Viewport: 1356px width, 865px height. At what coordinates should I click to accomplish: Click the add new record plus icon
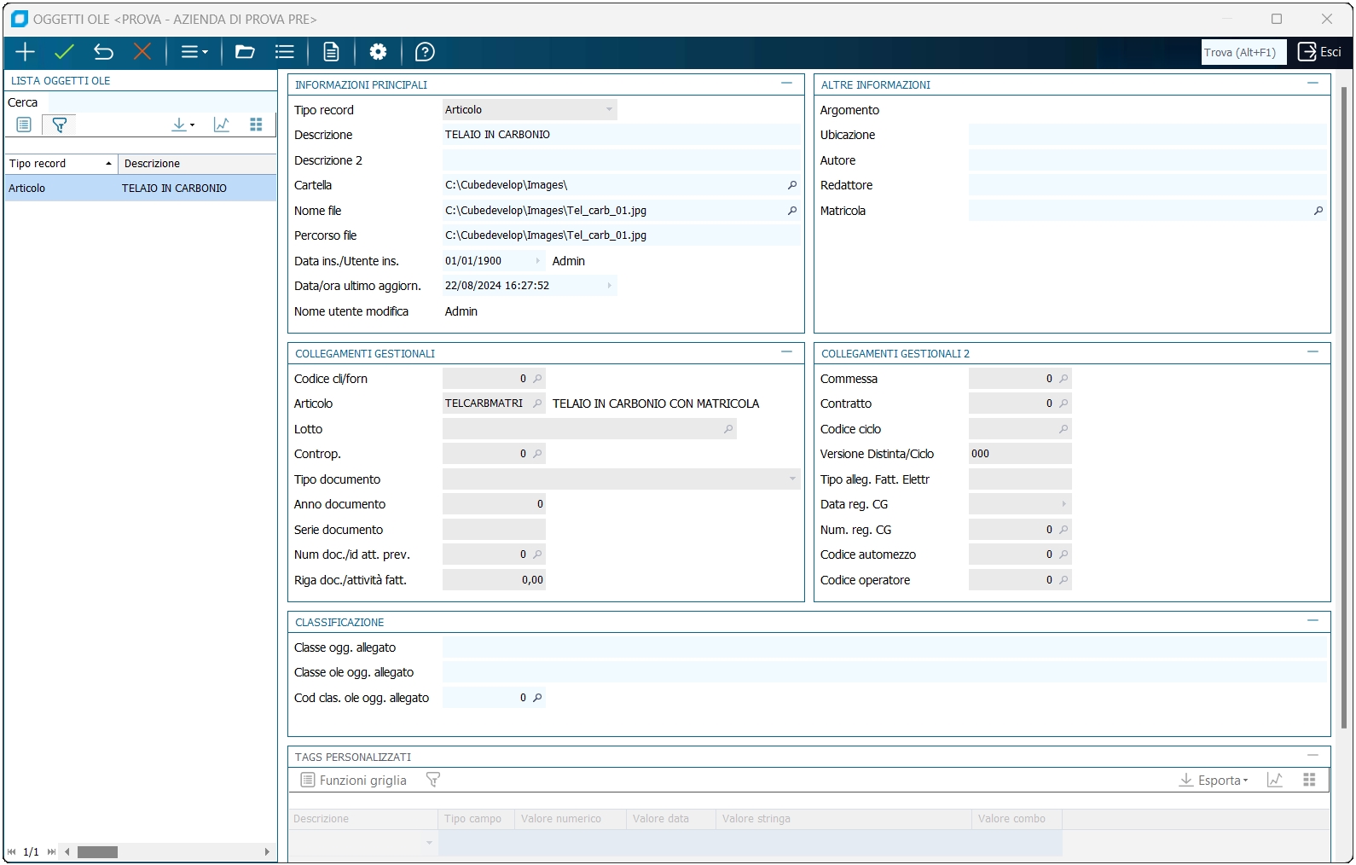(25, 52)
